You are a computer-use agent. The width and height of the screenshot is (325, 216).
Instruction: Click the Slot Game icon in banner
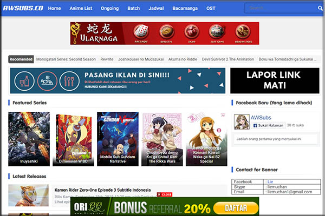(217, 32)
